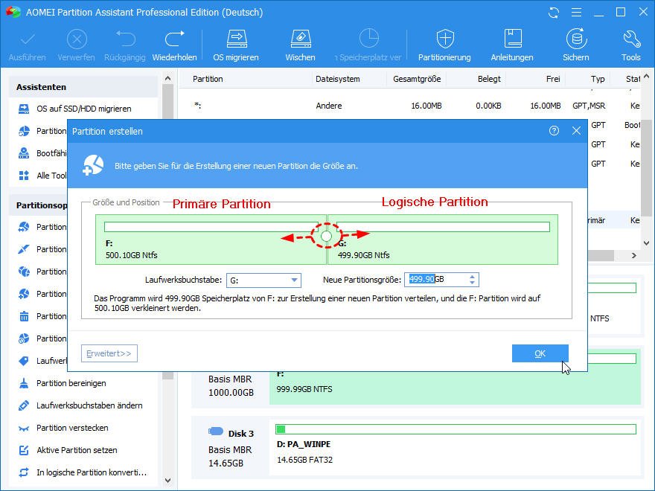Screen dimensions: 655x491
Task: Select Disk 3 in disk map
Action: point(230,449)
